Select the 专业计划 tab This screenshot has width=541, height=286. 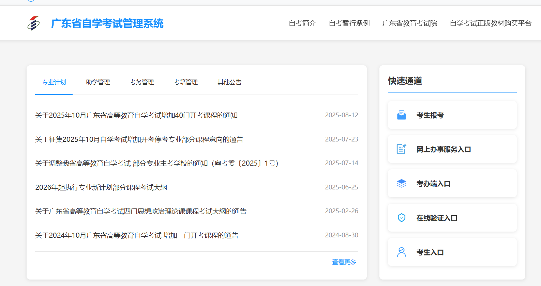click(54, 82)
